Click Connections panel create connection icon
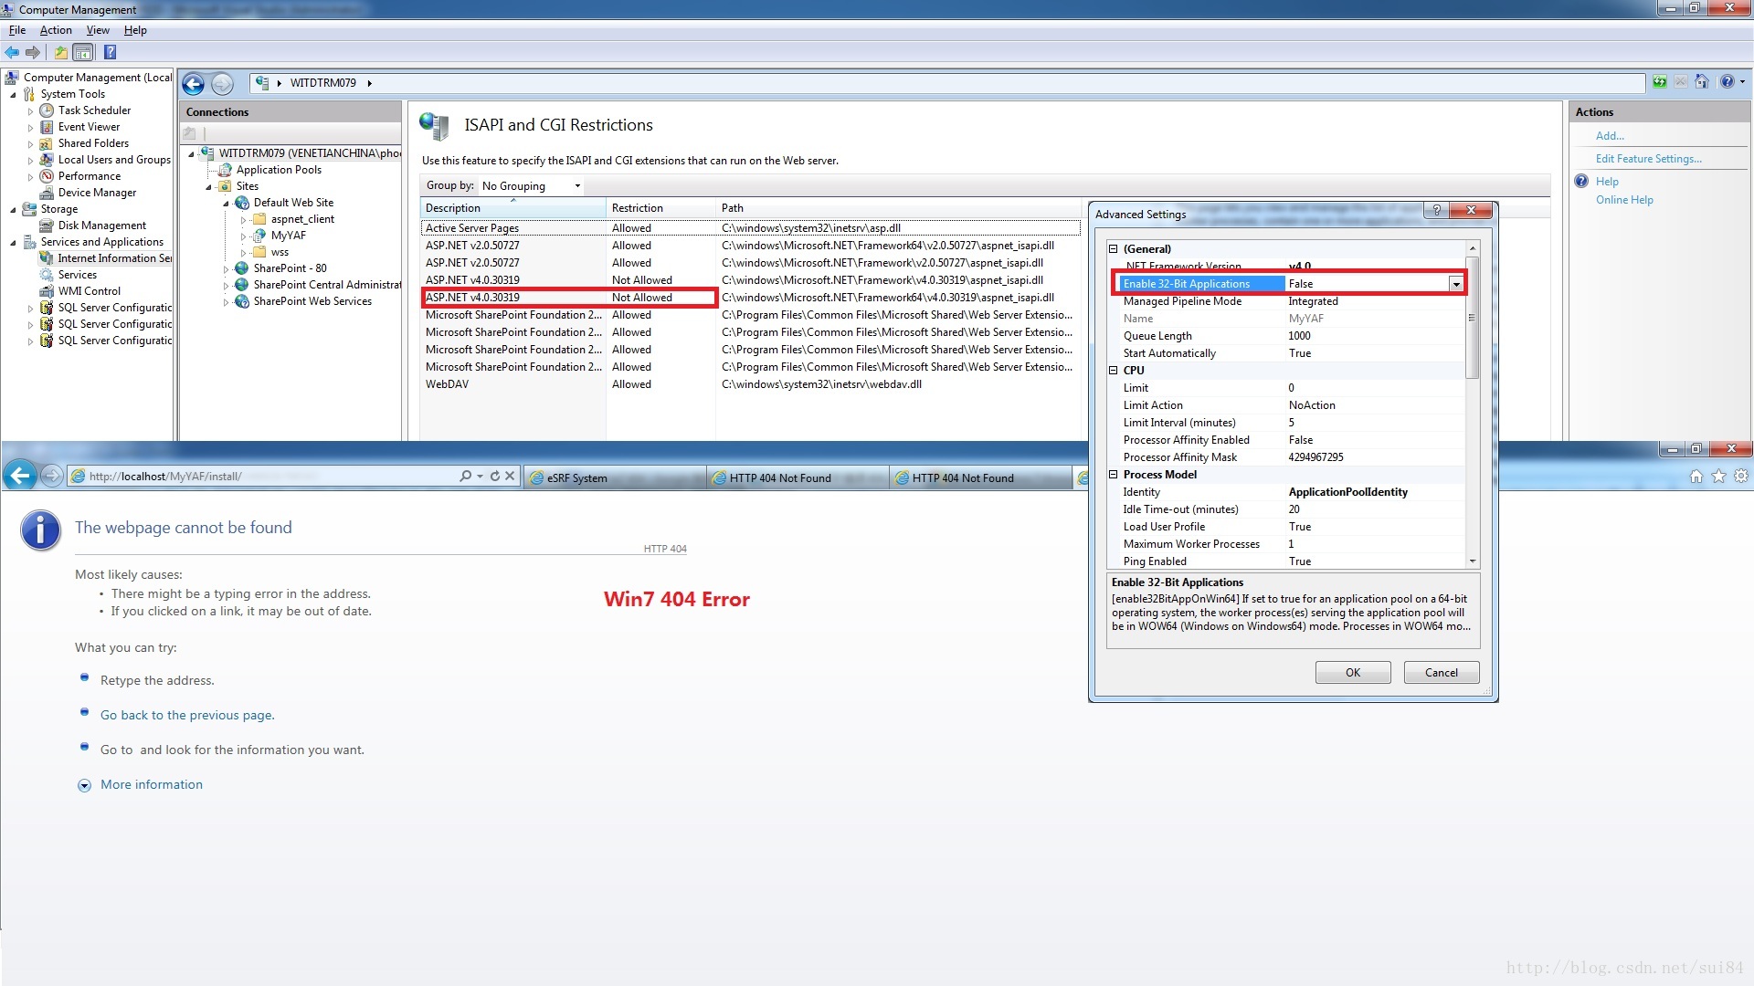This screenshot has width=1754, height=986. tap(190, 133)
